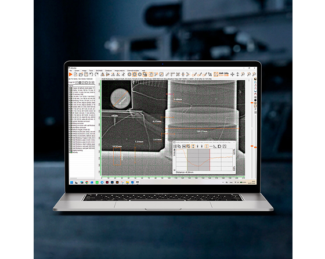
Task: Click the save diskette toolbar icon
Action: pos(86,74)
